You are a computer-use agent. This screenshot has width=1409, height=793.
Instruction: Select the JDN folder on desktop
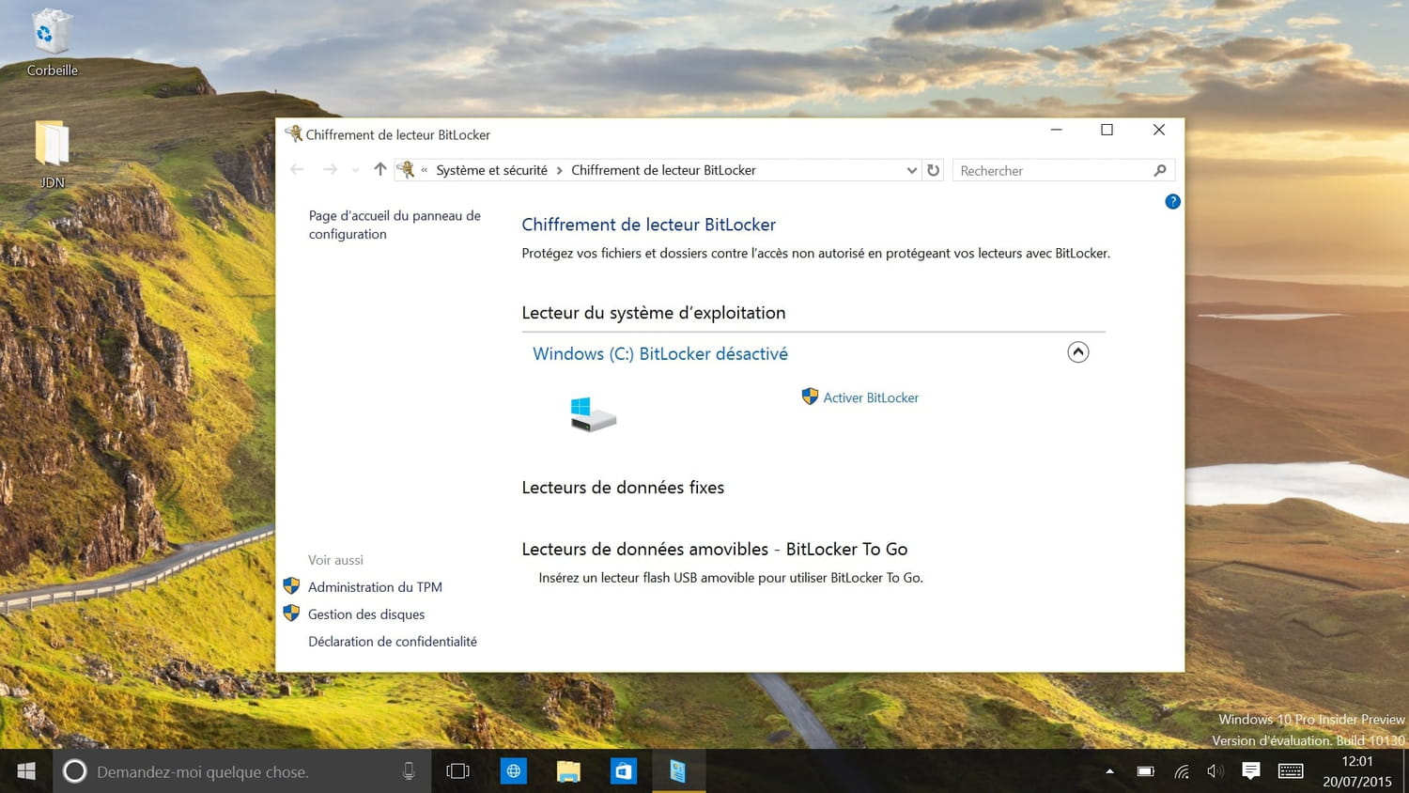(x=52, y=154)
